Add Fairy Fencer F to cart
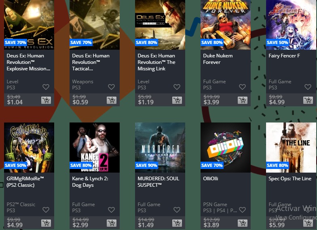This screenshot has height=230, width=317. coord(308,100)
